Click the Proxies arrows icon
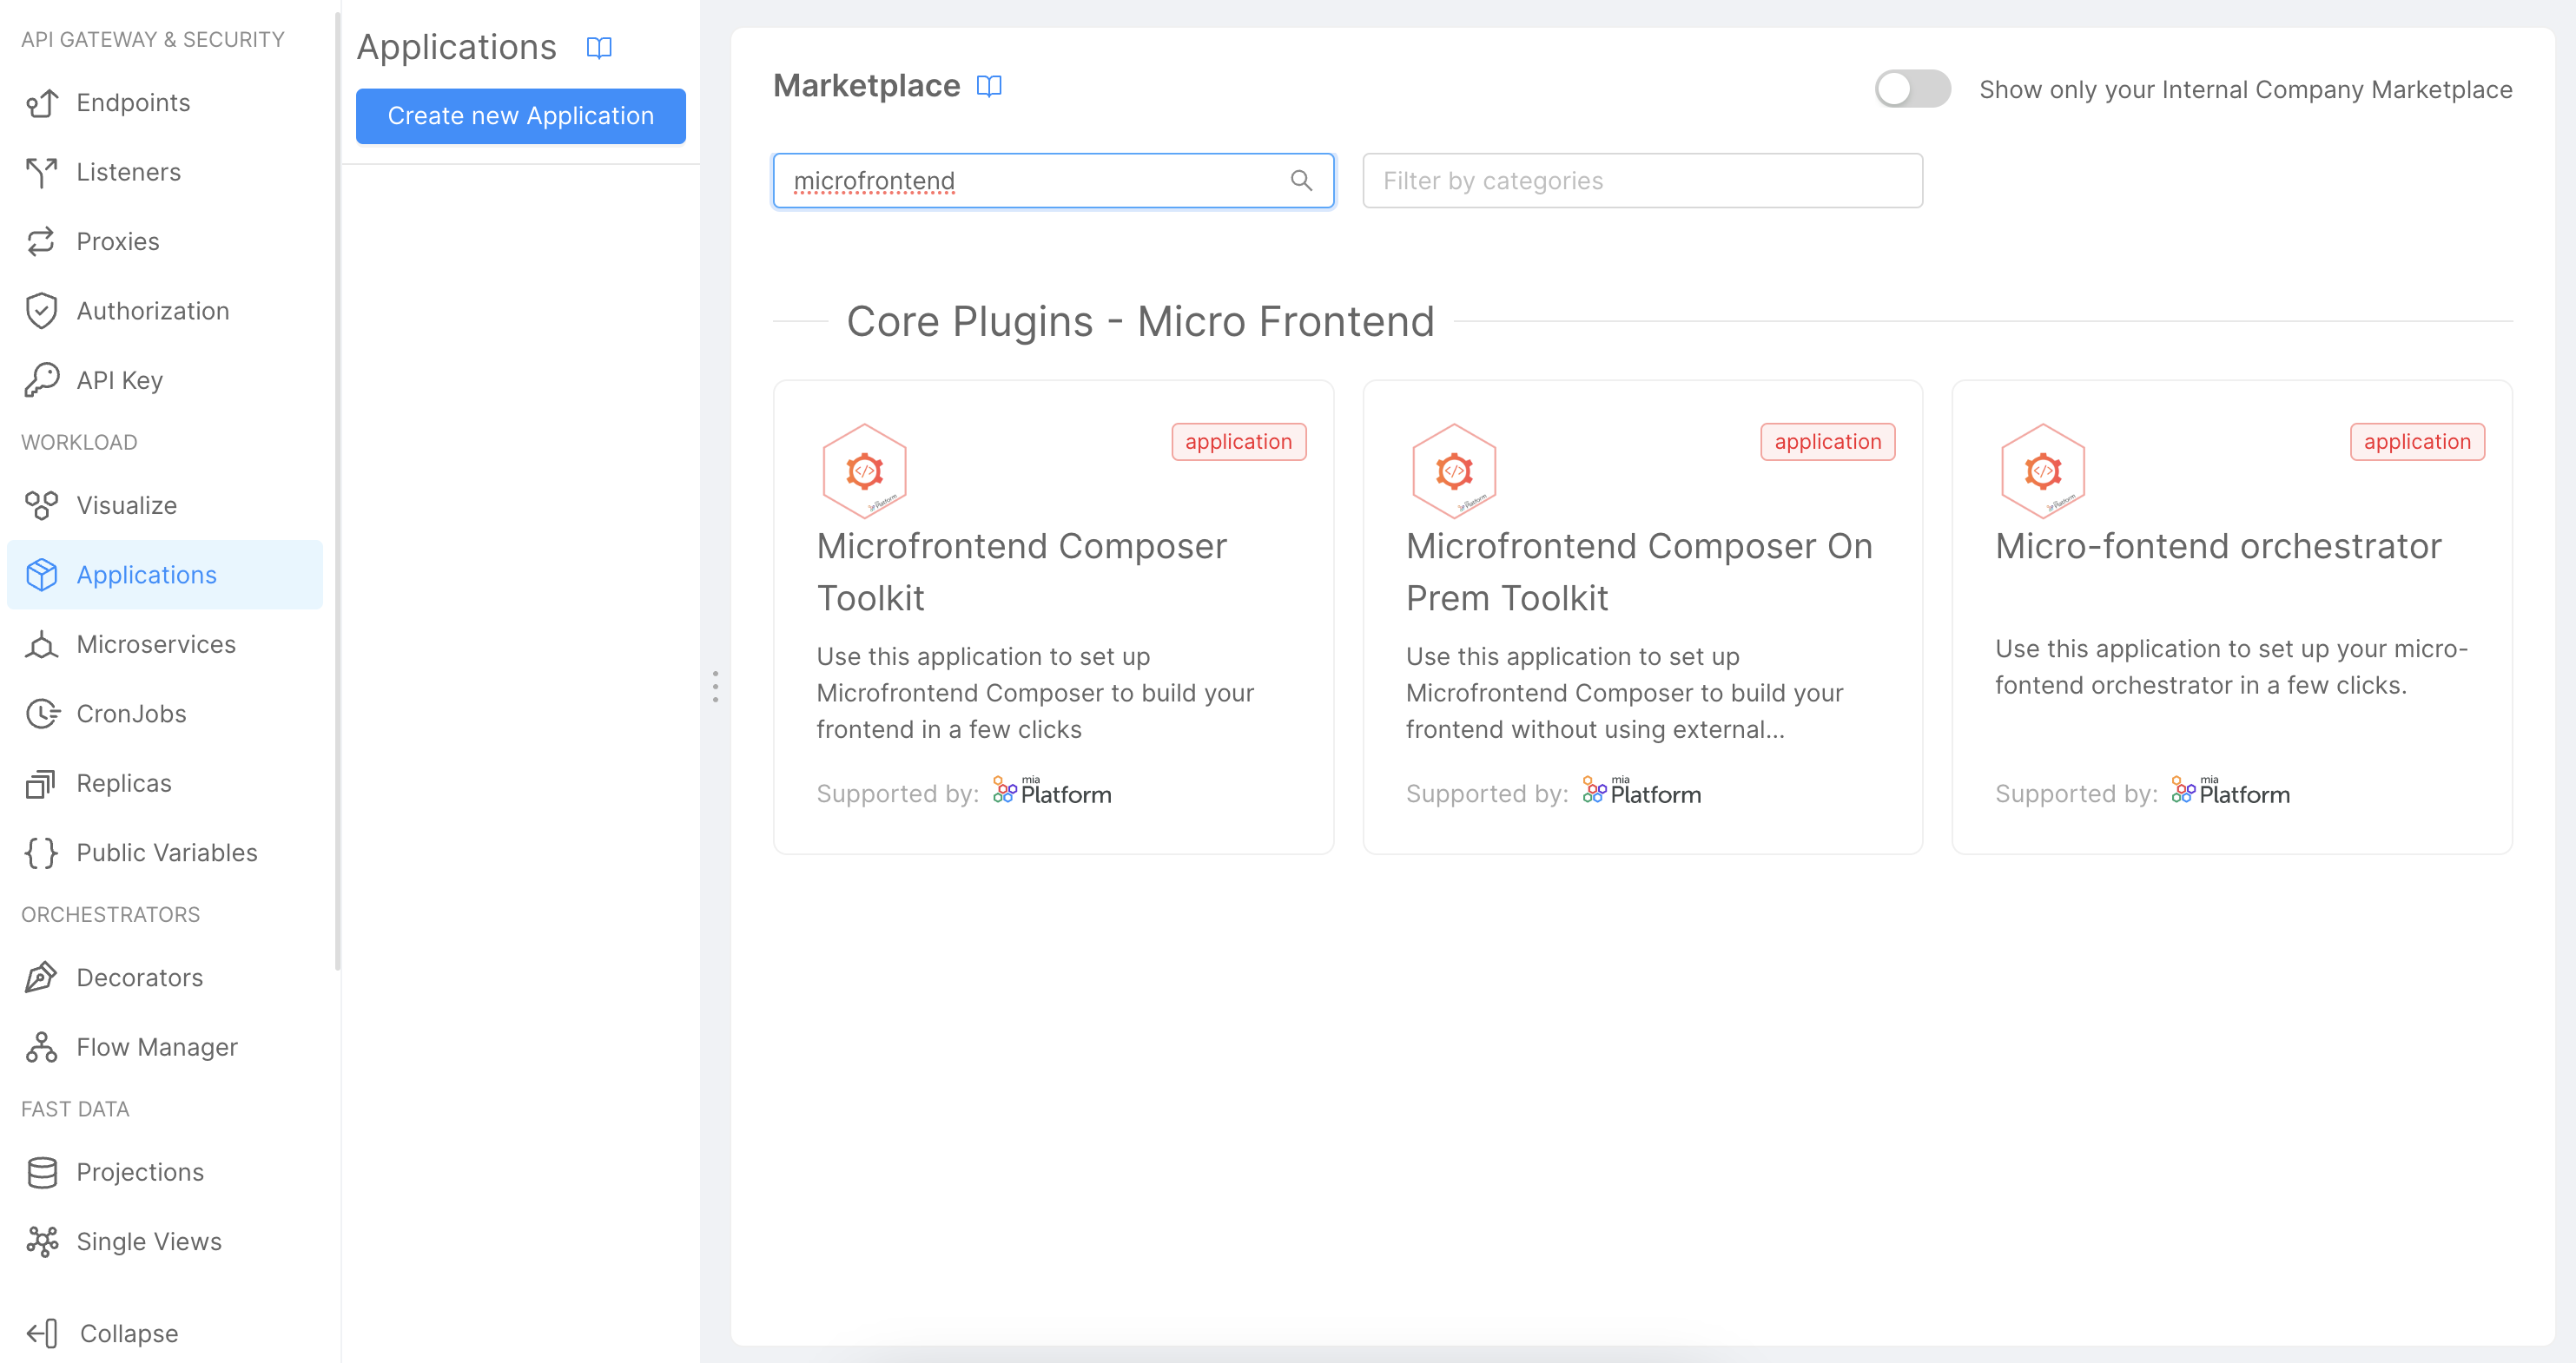The width and height of the screenshot is (2576, 1363). pyautogui.click(x=40, y=240)
